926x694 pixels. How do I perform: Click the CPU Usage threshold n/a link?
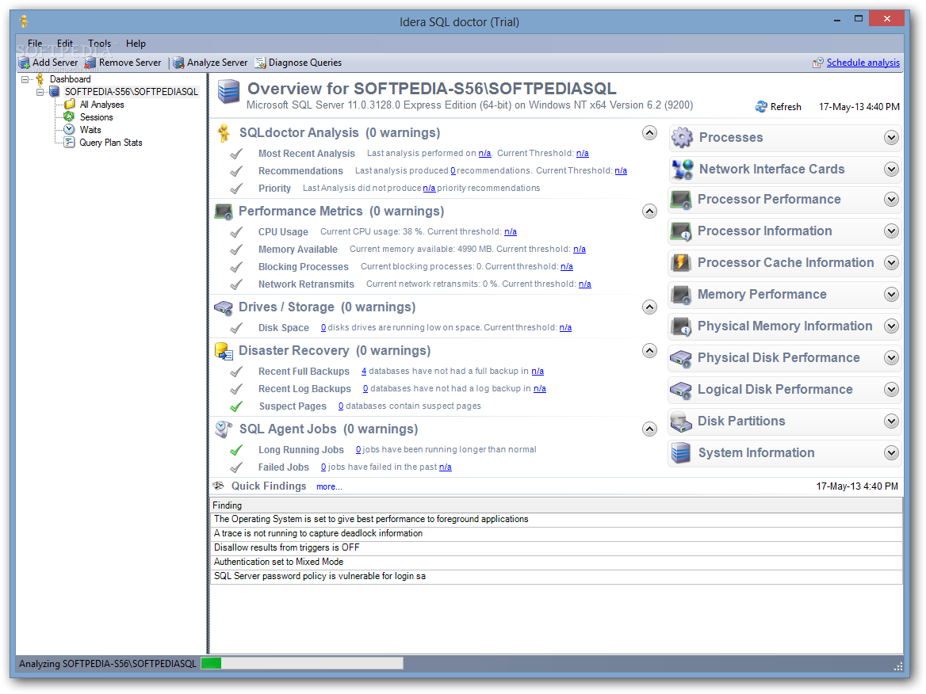coord(511,232)
